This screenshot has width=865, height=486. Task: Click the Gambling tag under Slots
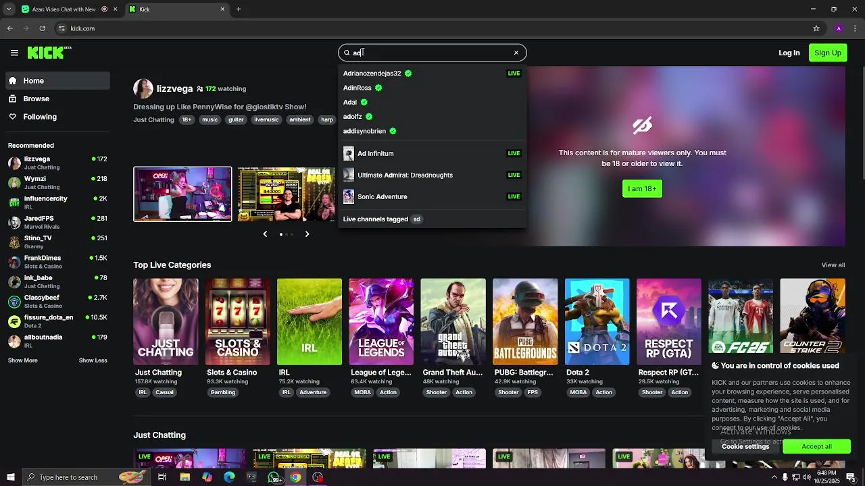point(222,392)
